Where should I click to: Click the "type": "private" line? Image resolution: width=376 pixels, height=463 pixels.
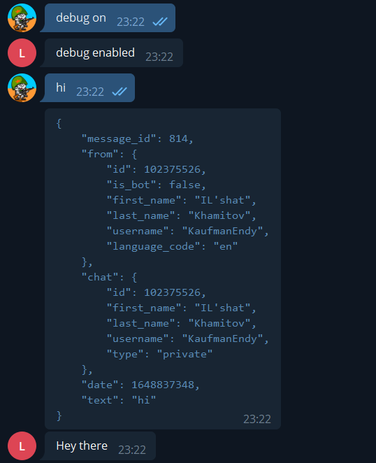pyautogui.click(x=159, y=354)
